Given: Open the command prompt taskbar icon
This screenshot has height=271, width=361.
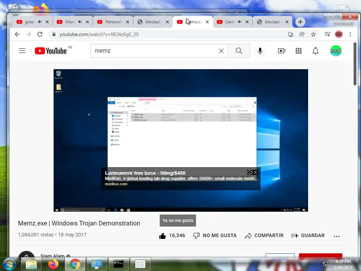Looking at the screenshot, I should [118, 264].
